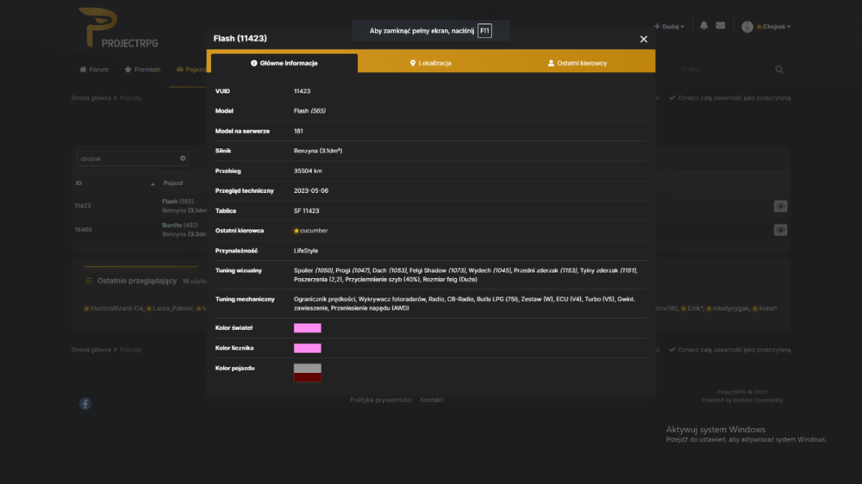
Task: Click the Kolor świateł pink swatch
Action: click(x=308, y=328)
